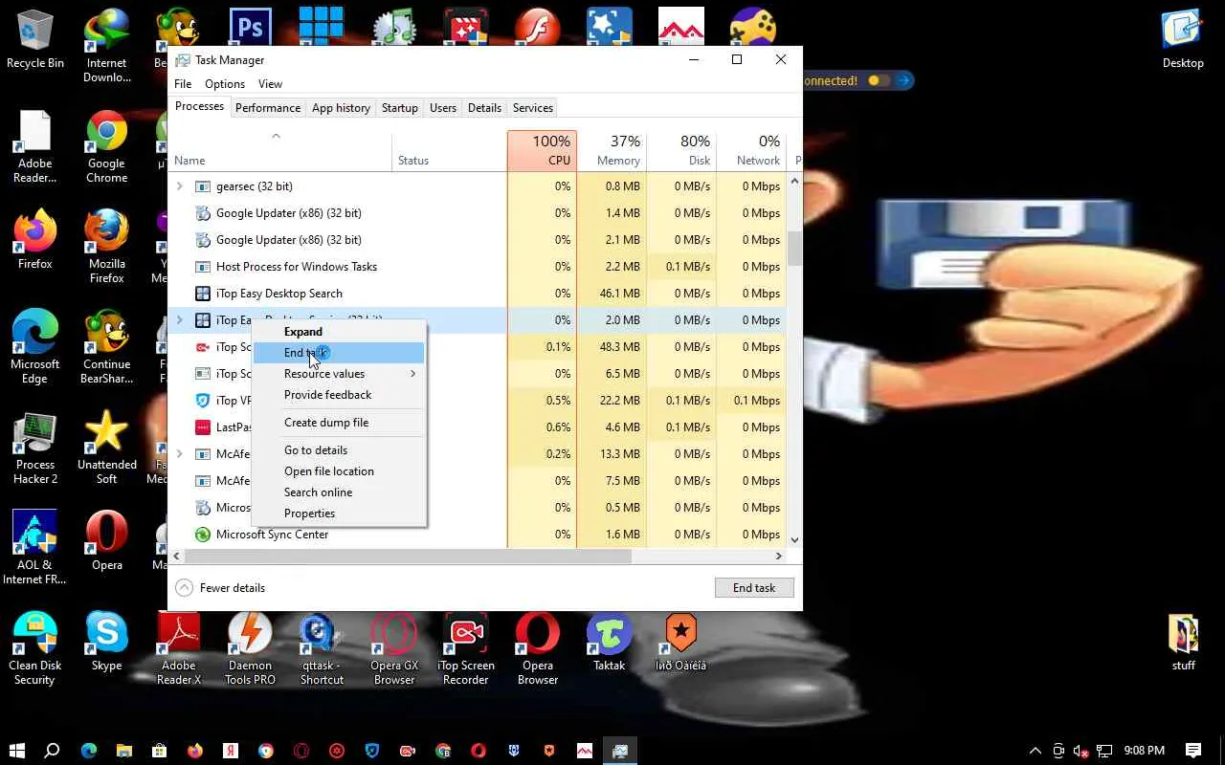Click the gearsec process icon
This screenshot has width=1225, height=765.
202,186
